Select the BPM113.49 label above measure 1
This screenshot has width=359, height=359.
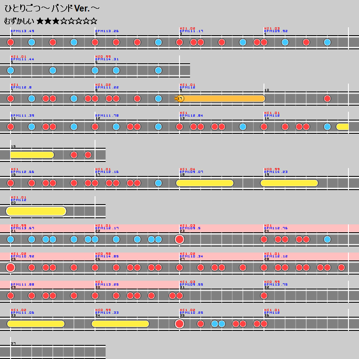tap(22, 31)
